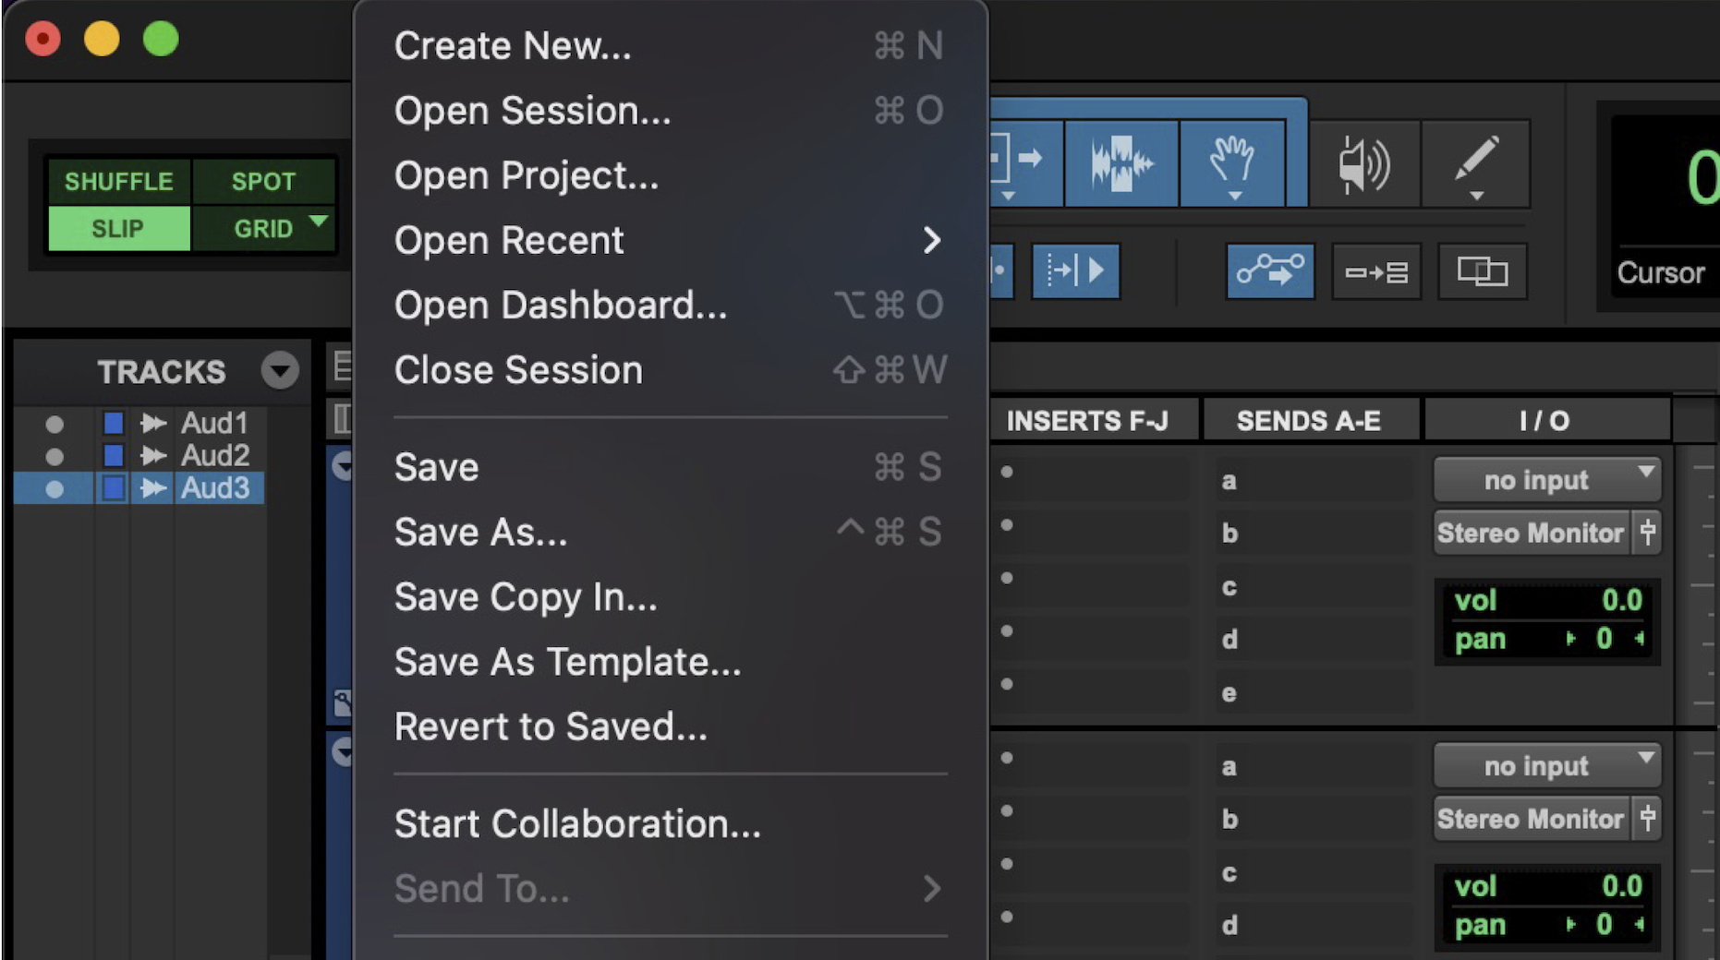Viewport: 1720px width, 960px height.
Task: Choose Save As Template from menu
Action: (x=567, y=662)
